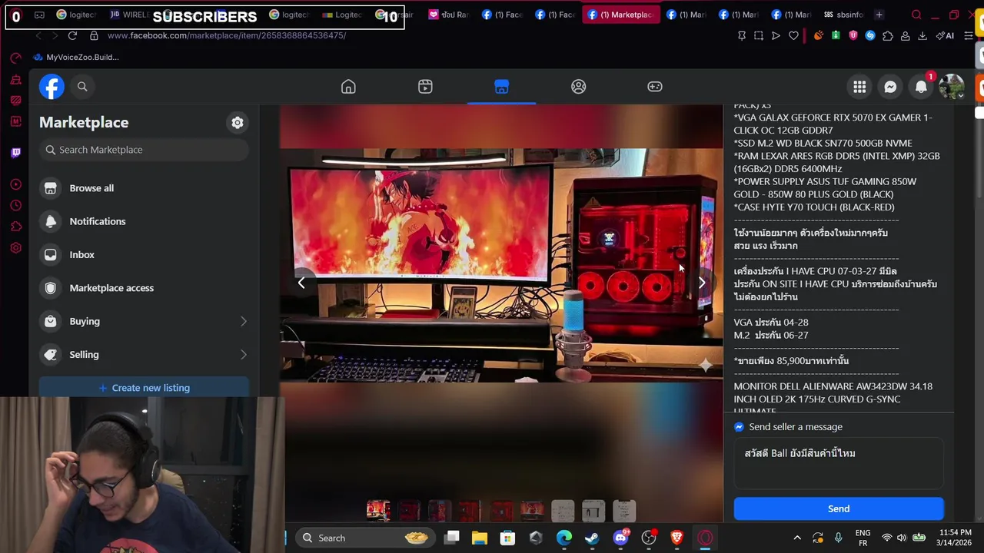
Task: Focus the Search Marketplace field
Action: click(144, 150)
